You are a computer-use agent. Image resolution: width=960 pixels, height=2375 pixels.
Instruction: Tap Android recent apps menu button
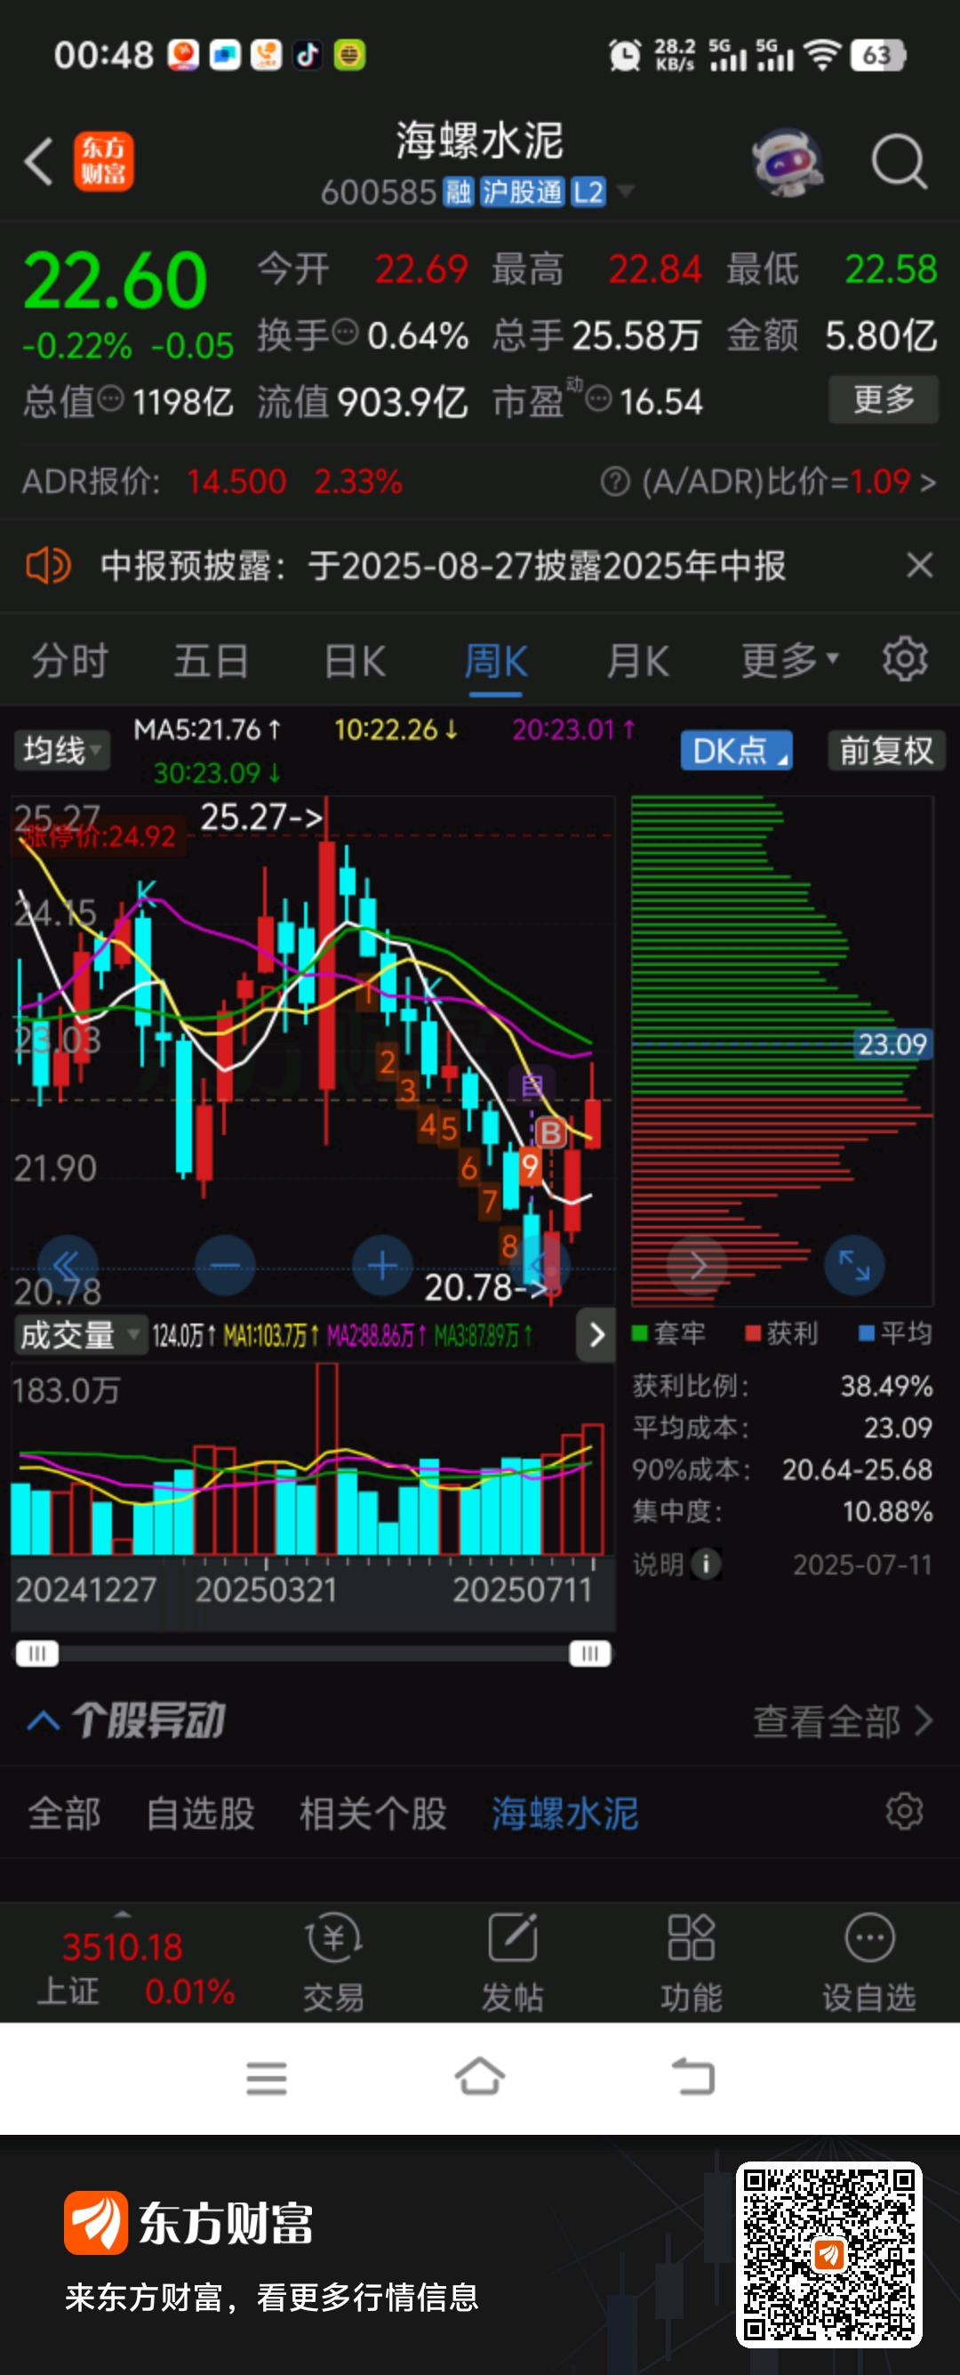pos(267,2078)
